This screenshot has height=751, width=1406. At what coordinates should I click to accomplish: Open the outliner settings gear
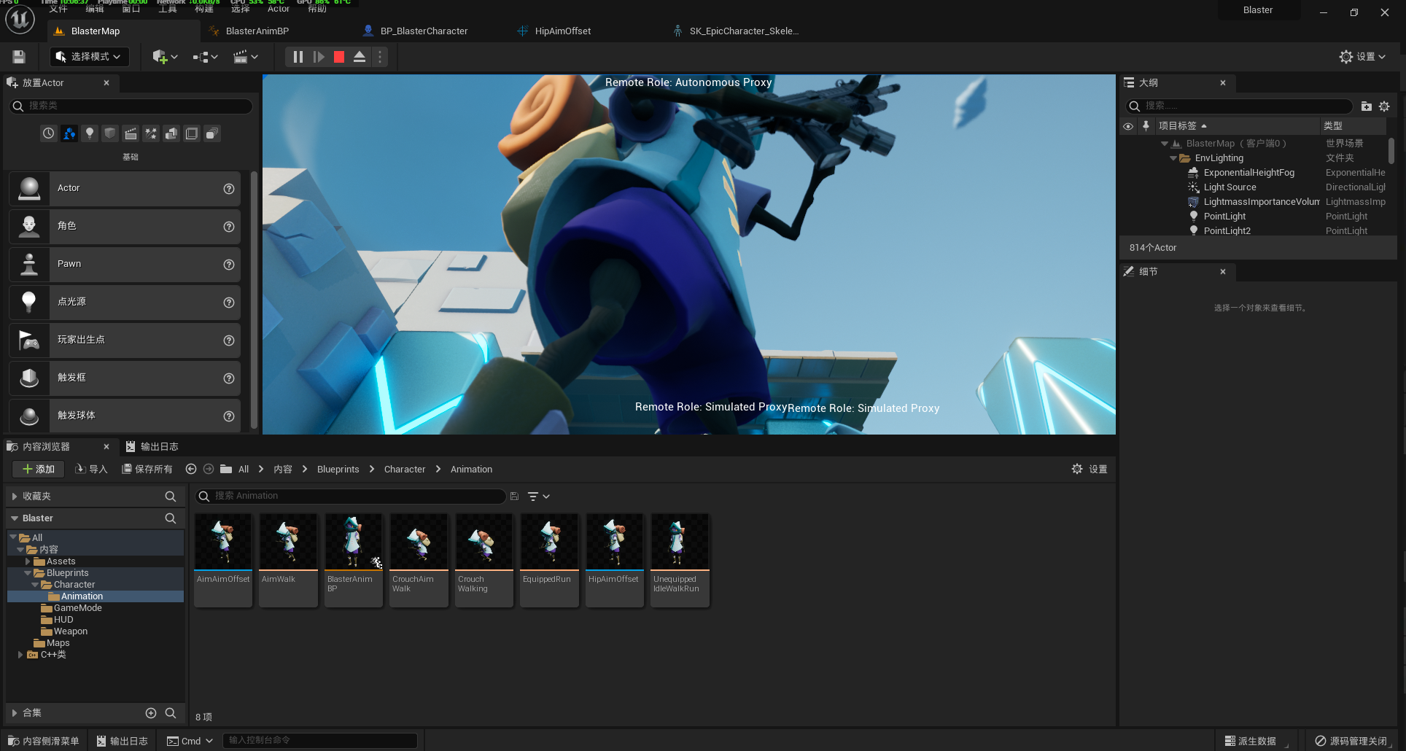pyautogui.click(x=1384, y=106)
